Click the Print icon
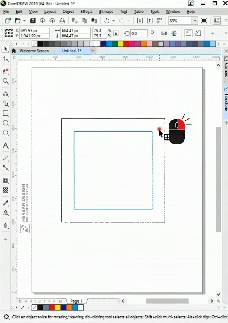Screen dimensions: 228x323 62,21
